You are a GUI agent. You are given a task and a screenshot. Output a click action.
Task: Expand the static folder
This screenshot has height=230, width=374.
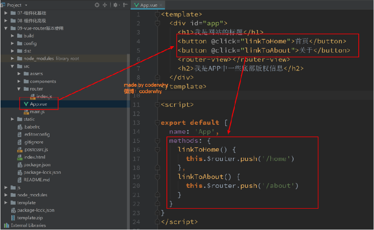pos(12,119)
